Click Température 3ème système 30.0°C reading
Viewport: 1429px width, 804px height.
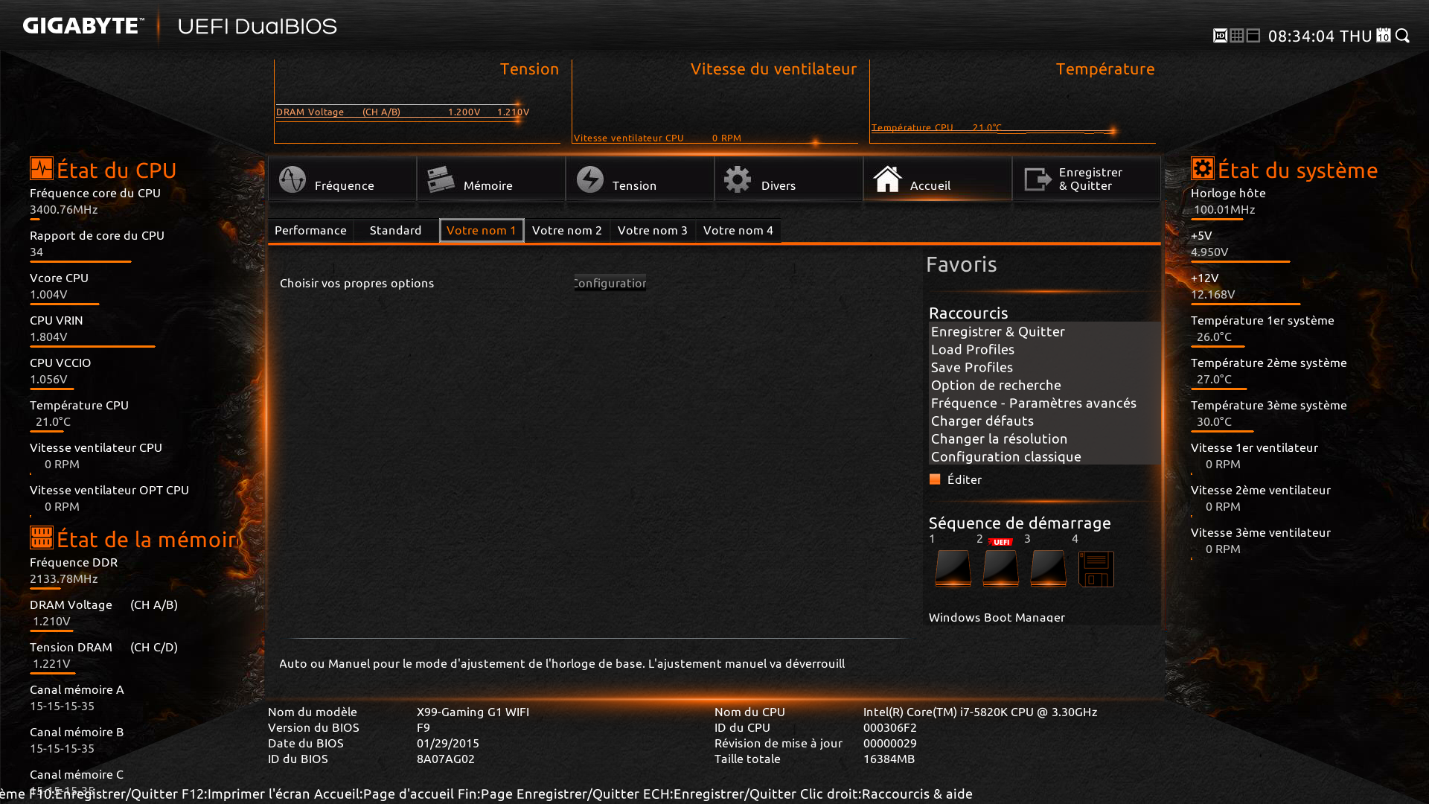(1214, 421)
